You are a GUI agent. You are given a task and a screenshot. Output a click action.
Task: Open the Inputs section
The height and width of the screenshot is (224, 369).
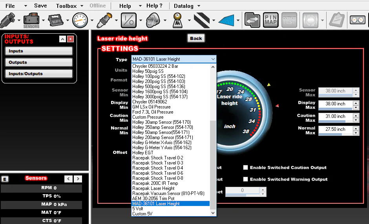39,51
